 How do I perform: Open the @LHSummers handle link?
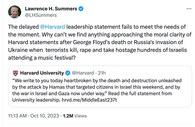click(41, 15)
